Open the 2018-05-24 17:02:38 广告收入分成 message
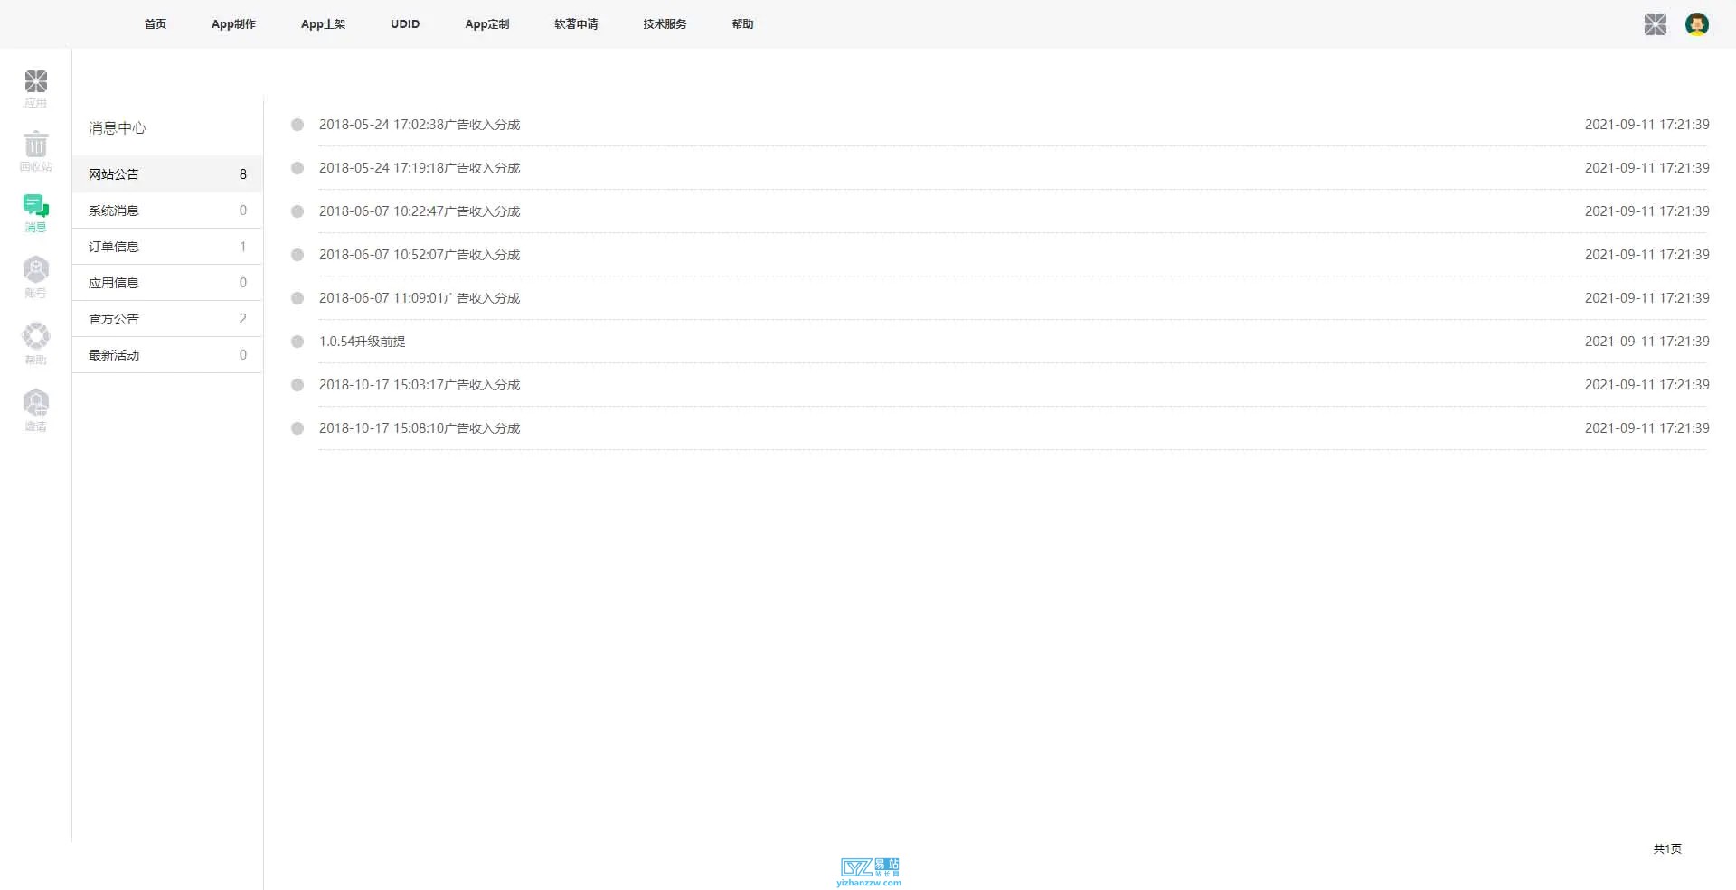This screenshot has height=890, width=1736. (x=420, y=125)
